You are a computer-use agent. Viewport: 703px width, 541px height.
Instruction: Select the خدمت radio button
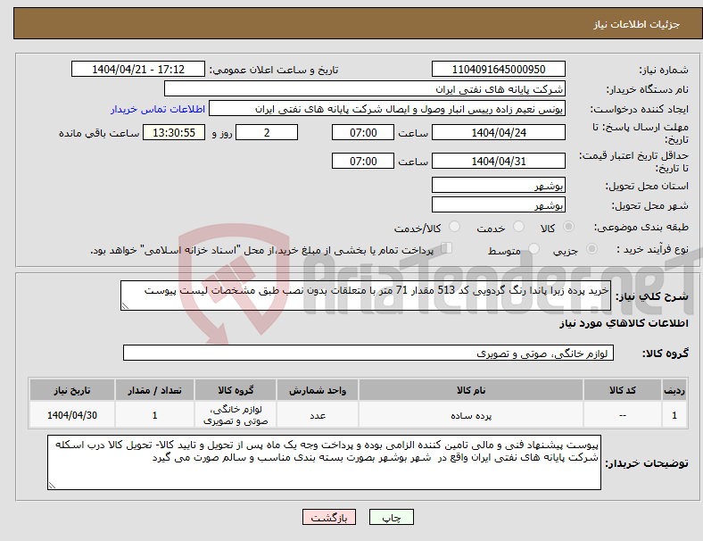518,227
